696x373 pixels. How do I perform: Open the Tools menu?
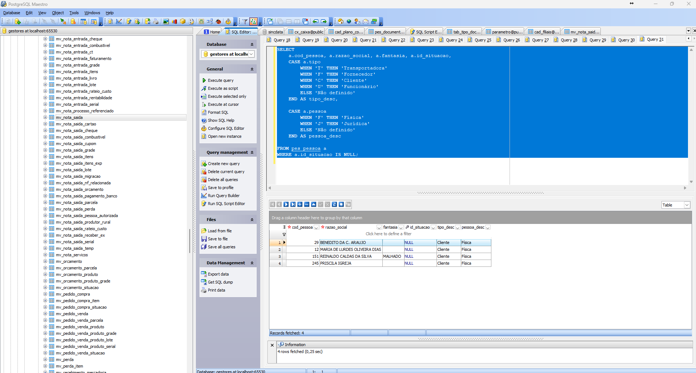coord(74,13)
